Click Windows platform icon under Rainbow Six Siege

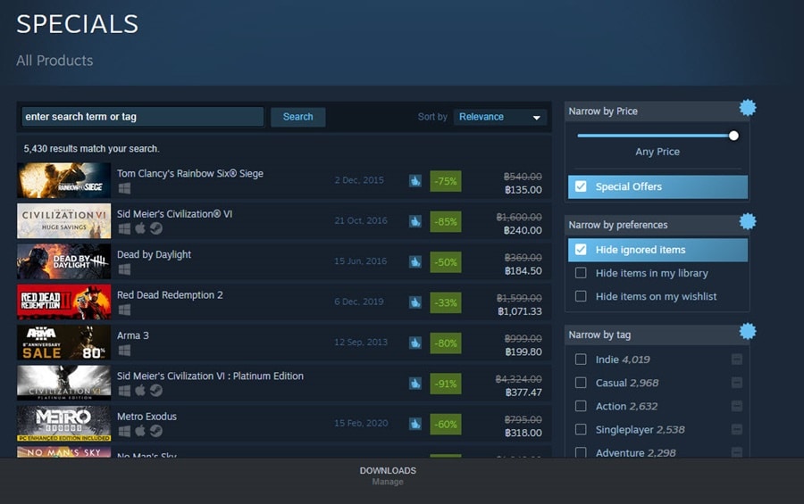click(x=124, y=188)
